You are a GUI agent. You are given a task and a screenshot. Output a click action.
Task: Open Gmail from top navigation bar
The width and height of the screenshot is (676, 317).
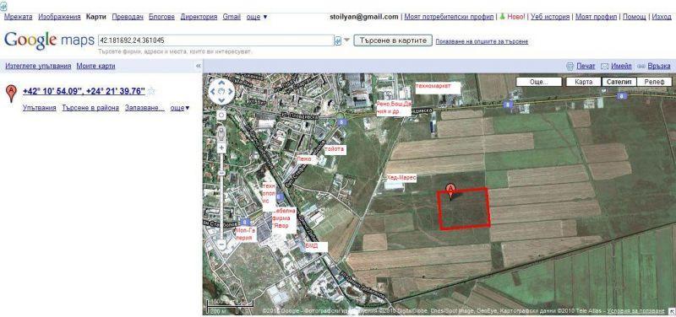click(x=232, y=17)
